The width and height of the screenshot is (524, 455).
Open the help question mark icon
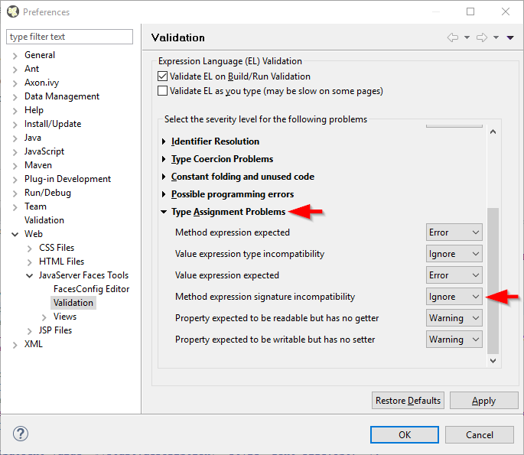[x=21, y=434]
